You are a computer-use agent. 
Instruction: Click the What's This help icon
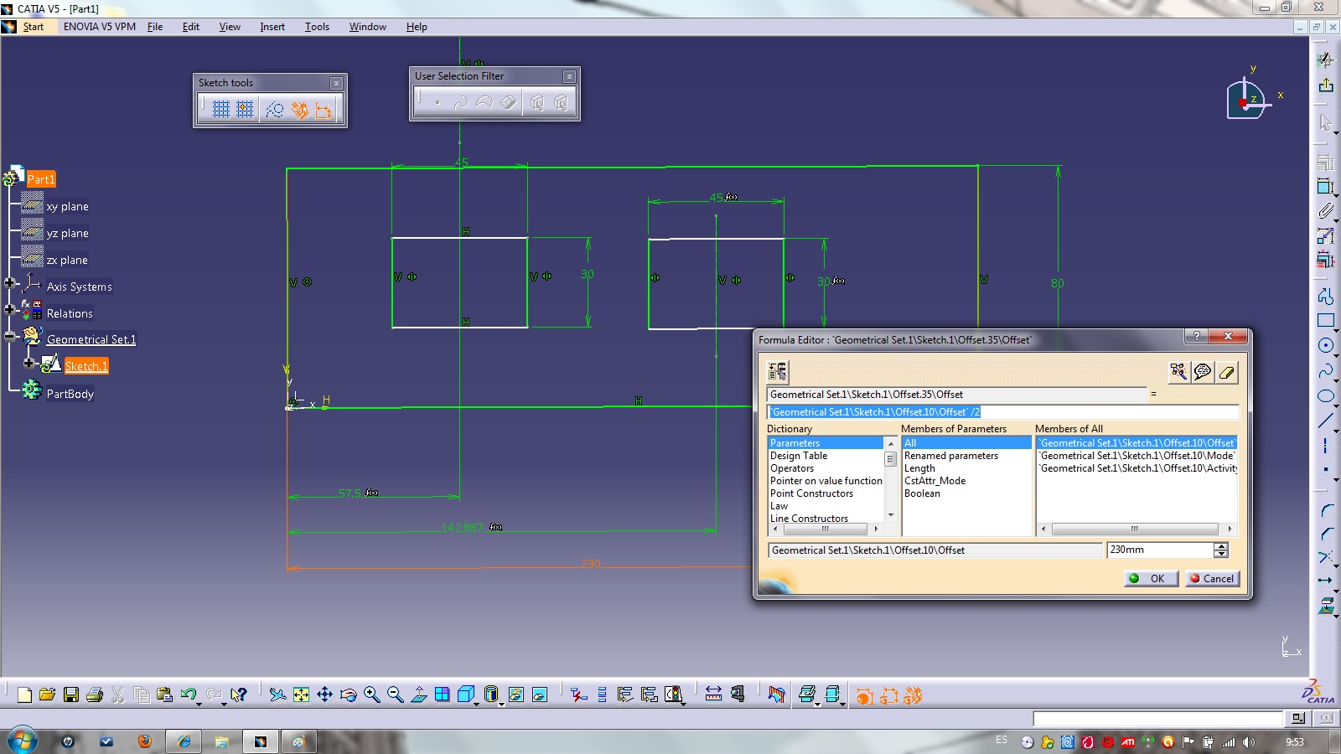(x=239, y=695)
